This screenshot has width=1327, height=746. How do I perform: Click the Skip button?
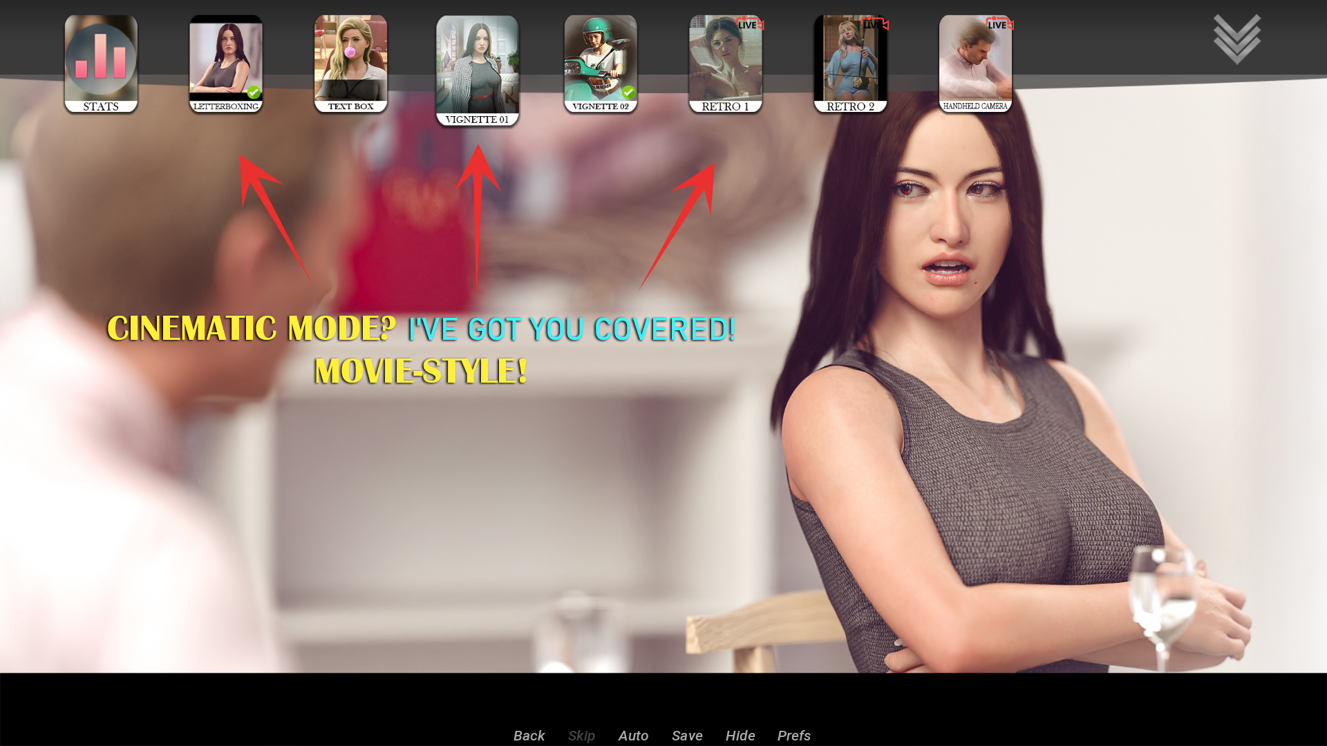tap(581, 736)
